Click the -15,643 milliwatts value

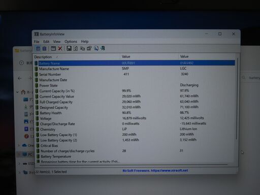tap(193, 123)
